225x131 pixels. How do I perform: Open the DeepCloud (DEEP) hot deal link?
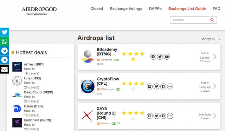coord(38,92)
